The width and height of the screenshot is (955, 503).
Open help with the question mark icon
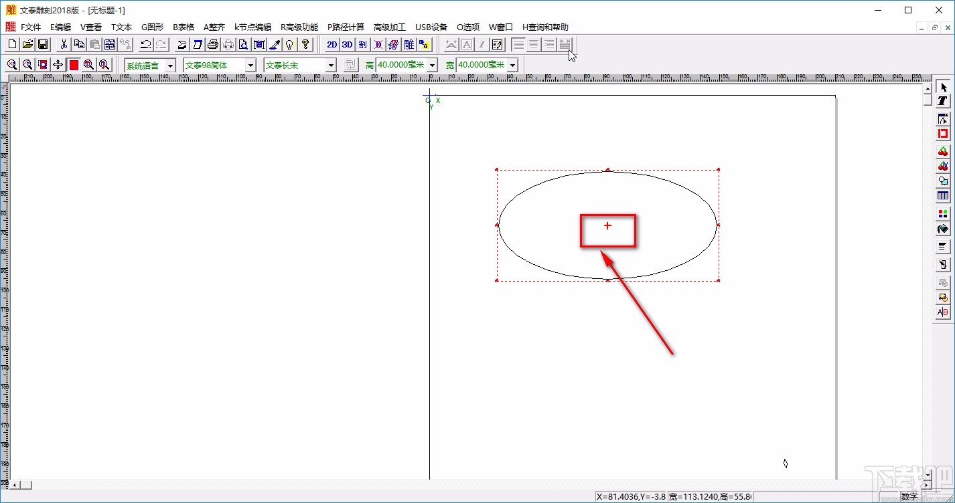point(305,45)
